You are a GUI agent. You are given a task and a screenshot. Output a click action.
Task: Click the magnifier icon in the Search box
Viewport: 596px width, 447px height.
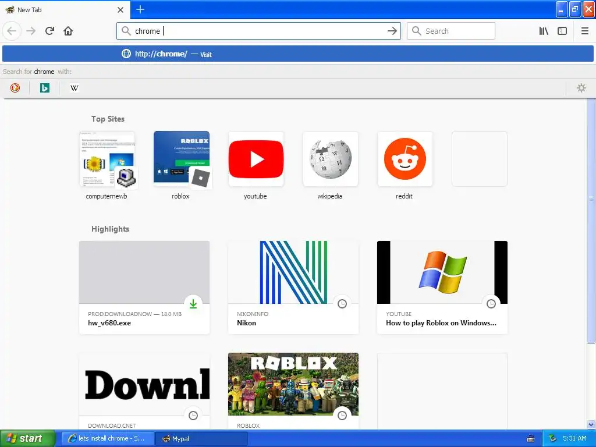point(417,31)
